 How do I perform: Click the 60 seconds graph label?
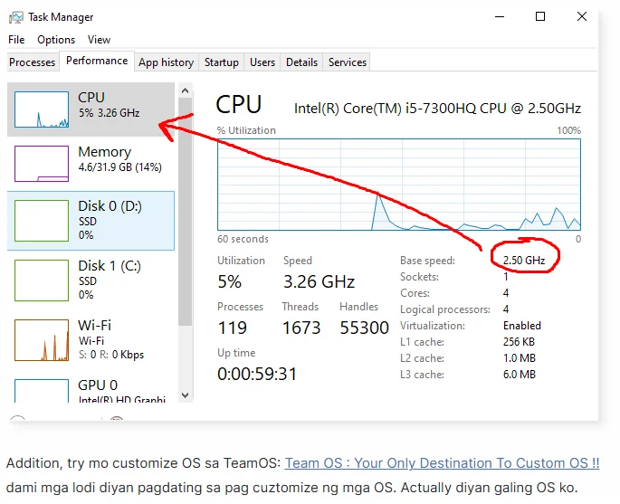(x=243, y=239)
